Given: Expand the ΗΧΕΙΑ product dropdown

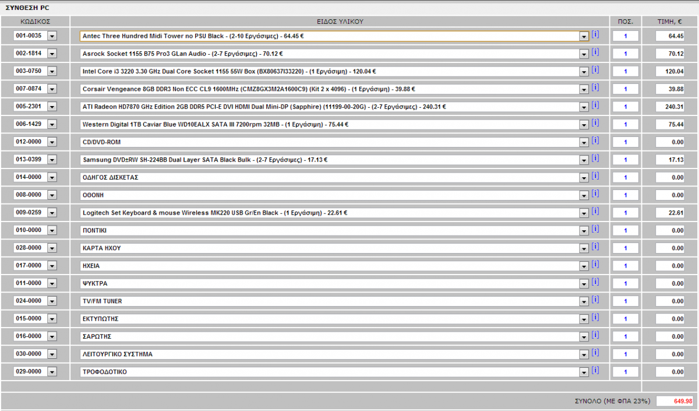Looking at the screenshot, I should [x=584, y=265].
